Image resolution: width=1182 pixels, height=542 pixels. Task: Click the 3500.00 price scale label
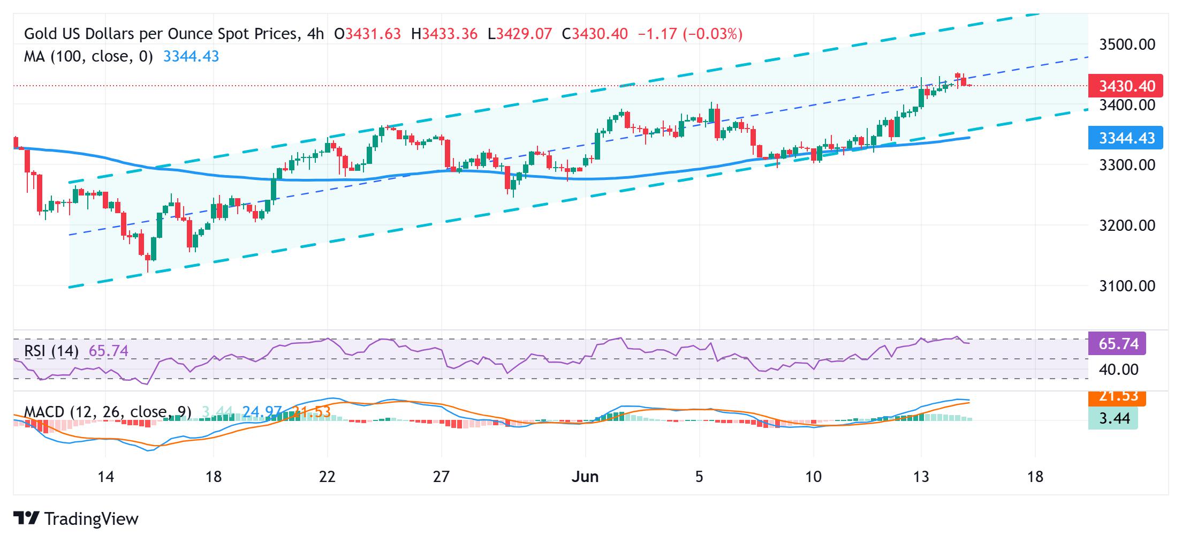[1127, 44]
